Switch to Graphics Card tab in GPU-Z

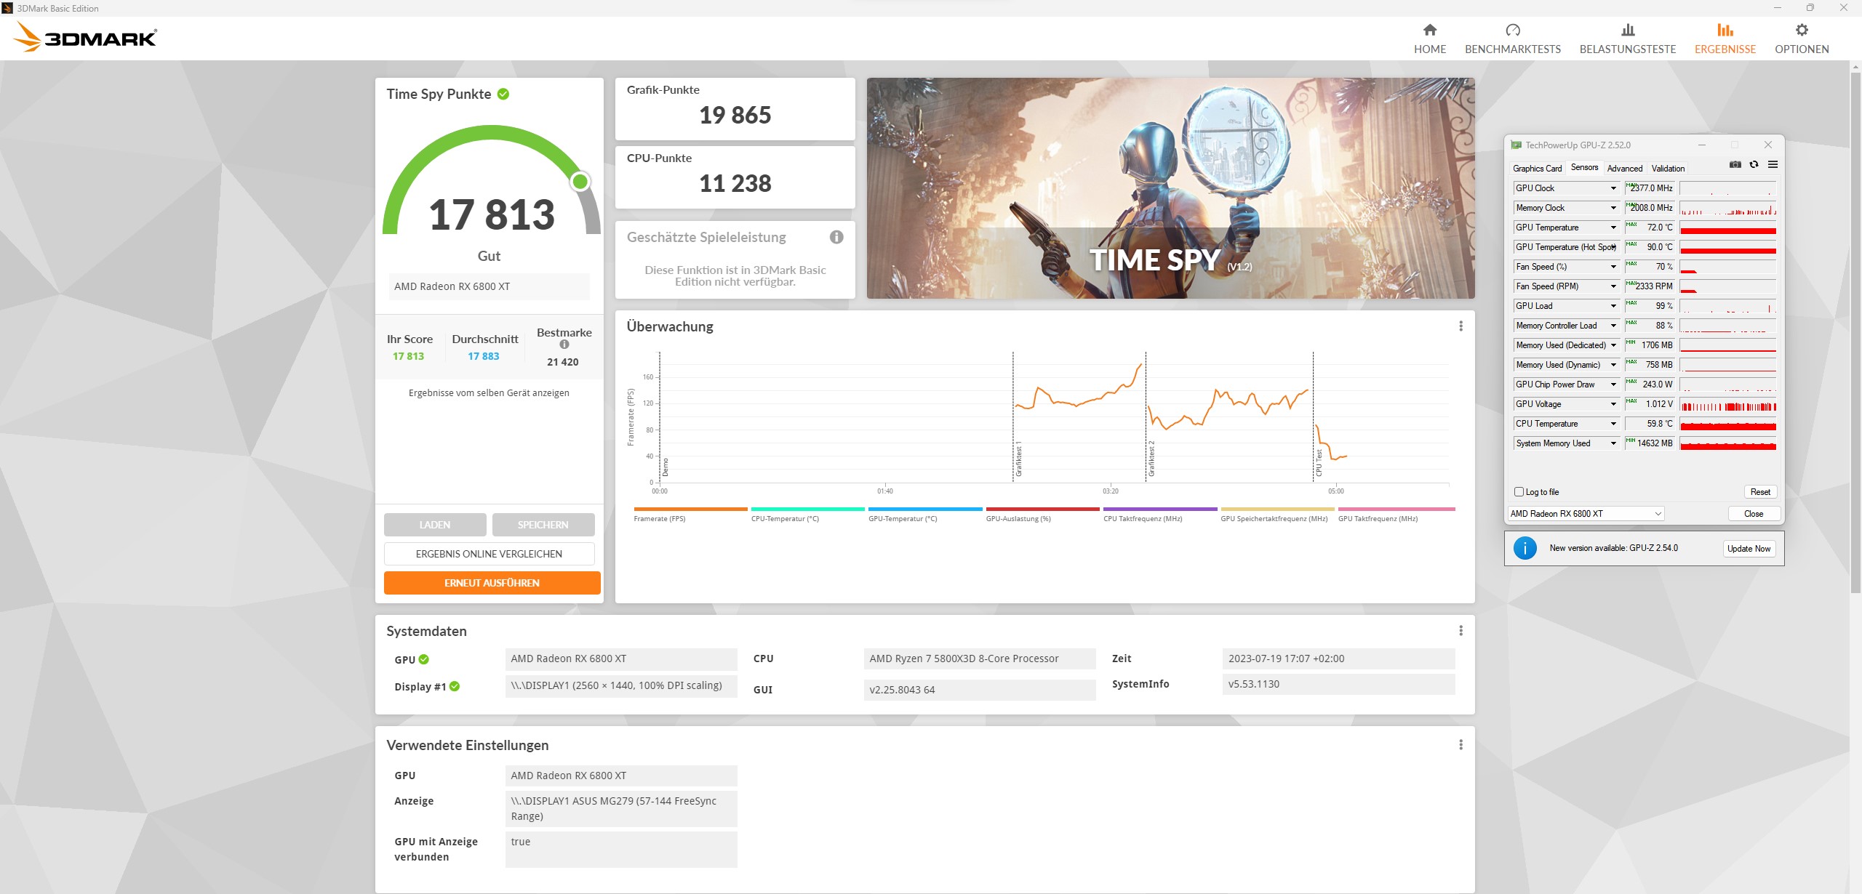[1537, 169]
